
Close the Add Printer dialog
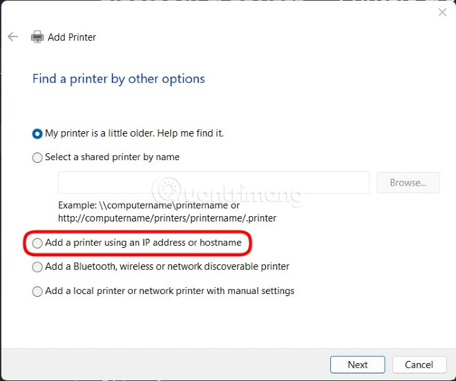tap(442, 12)
